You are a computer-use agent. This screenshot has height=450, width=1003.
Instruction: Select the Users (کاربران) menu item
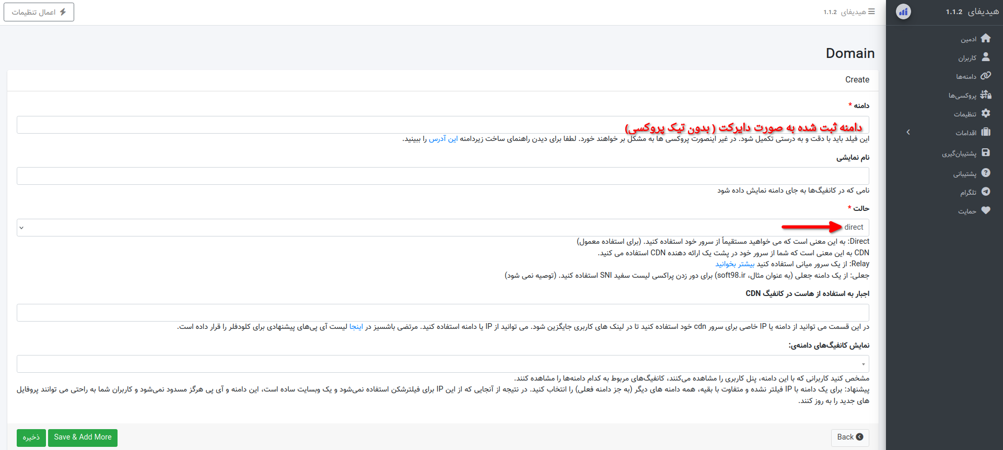(x=967, y=58)
